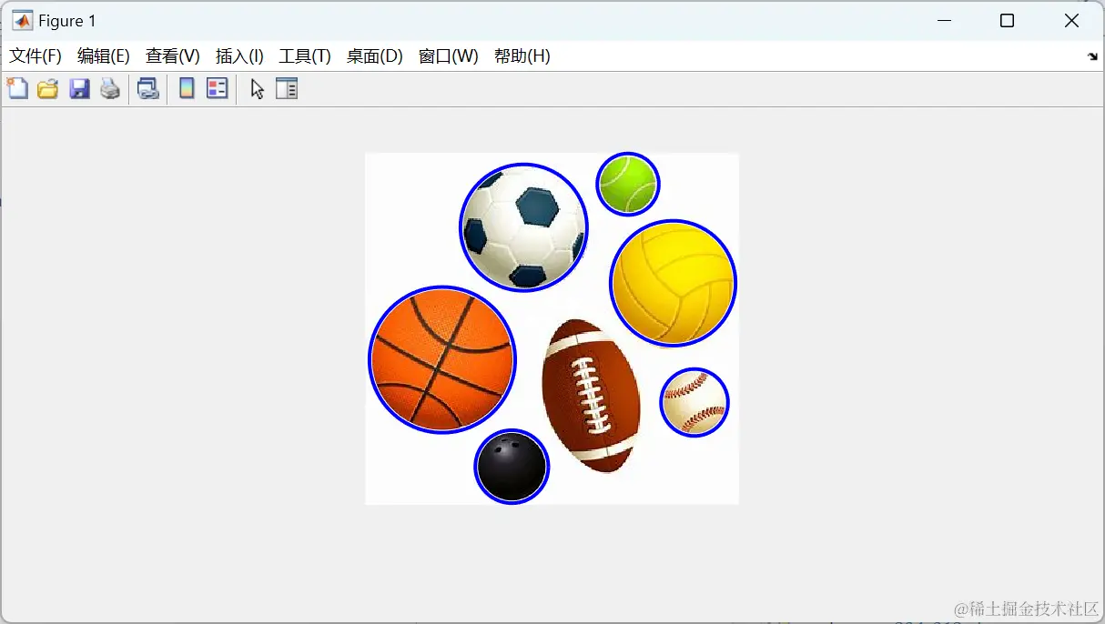This screenshot has height=624, width=1105.
Task: Insert Colorbar using toolbar icon
Action: tap(187, 88)
